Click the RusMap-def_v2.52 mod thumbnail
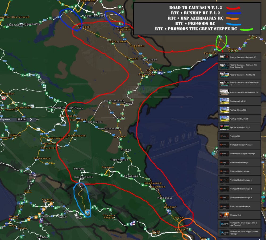266x240 pixels. coord(224,101)
